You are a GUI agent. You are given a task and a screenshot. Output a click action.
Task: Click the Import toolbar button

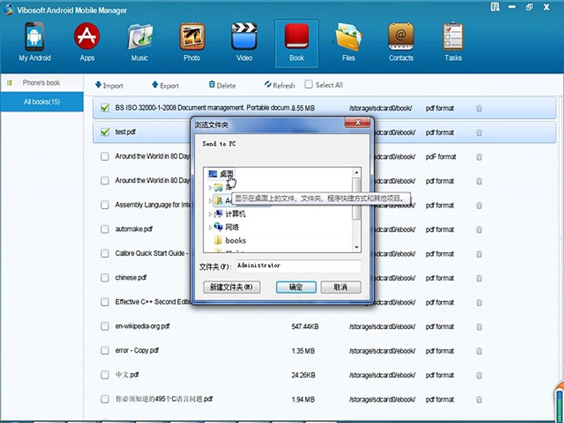click(109, 85)
